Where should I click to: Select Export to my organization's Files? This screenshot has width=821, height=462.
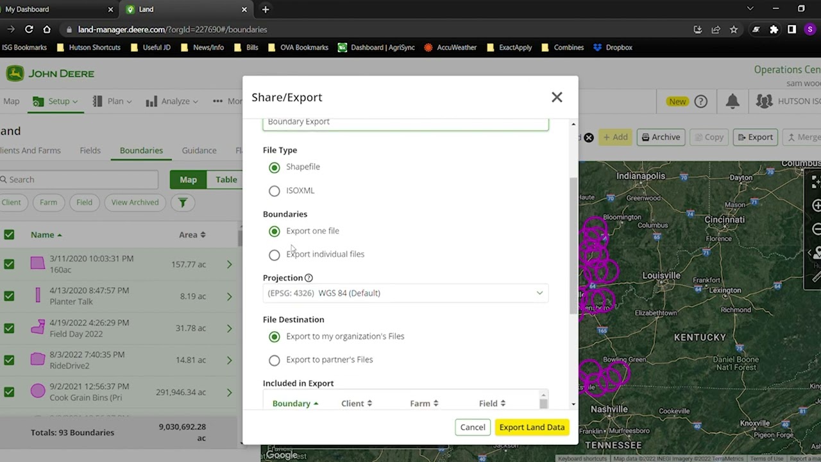(275, 337)
